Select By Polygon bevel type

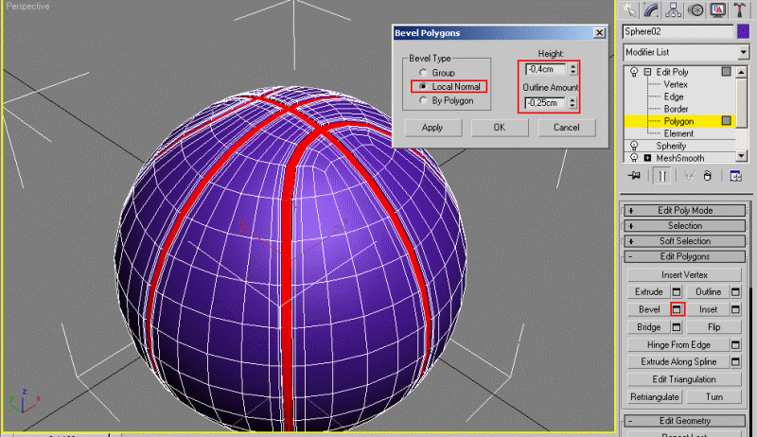tap(423, 100)
